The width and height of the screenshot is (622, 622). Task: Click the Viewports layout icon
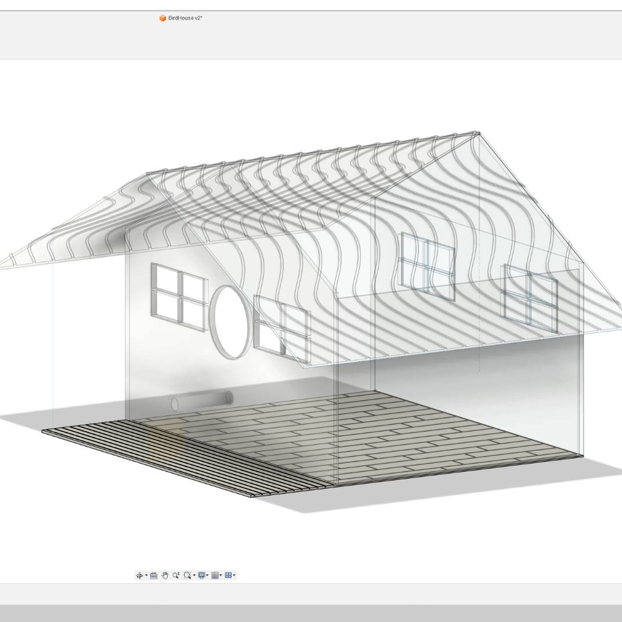click(x=228, y=575)
